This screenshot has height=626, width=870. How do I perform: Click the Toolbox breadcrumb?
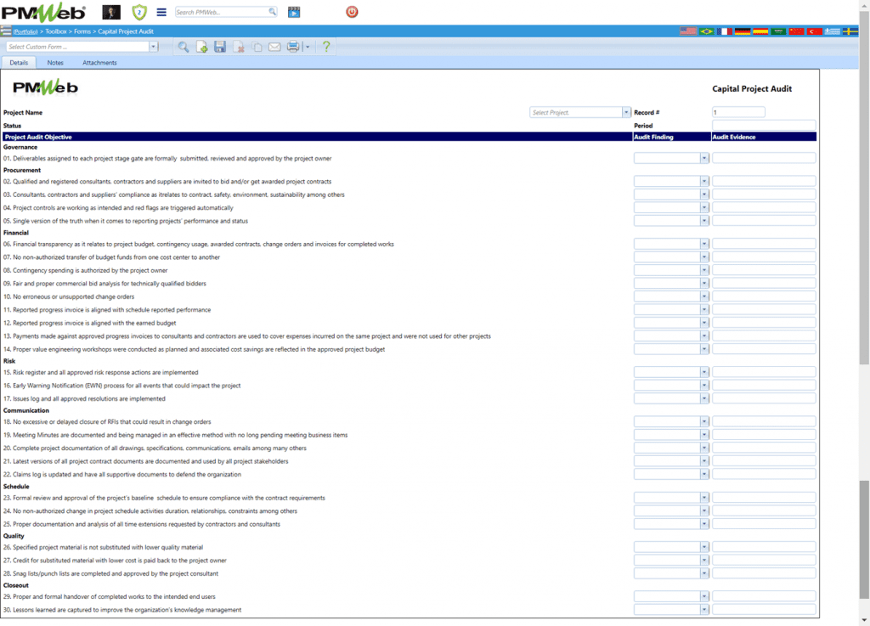[x=56, y=31]
